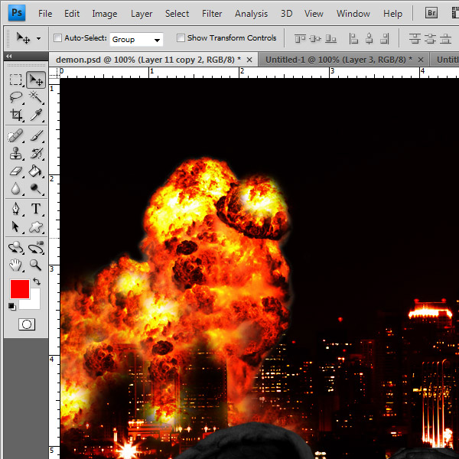Align bottom edges of layers
This screenshot has height=459, width=459.
(330, 38)
